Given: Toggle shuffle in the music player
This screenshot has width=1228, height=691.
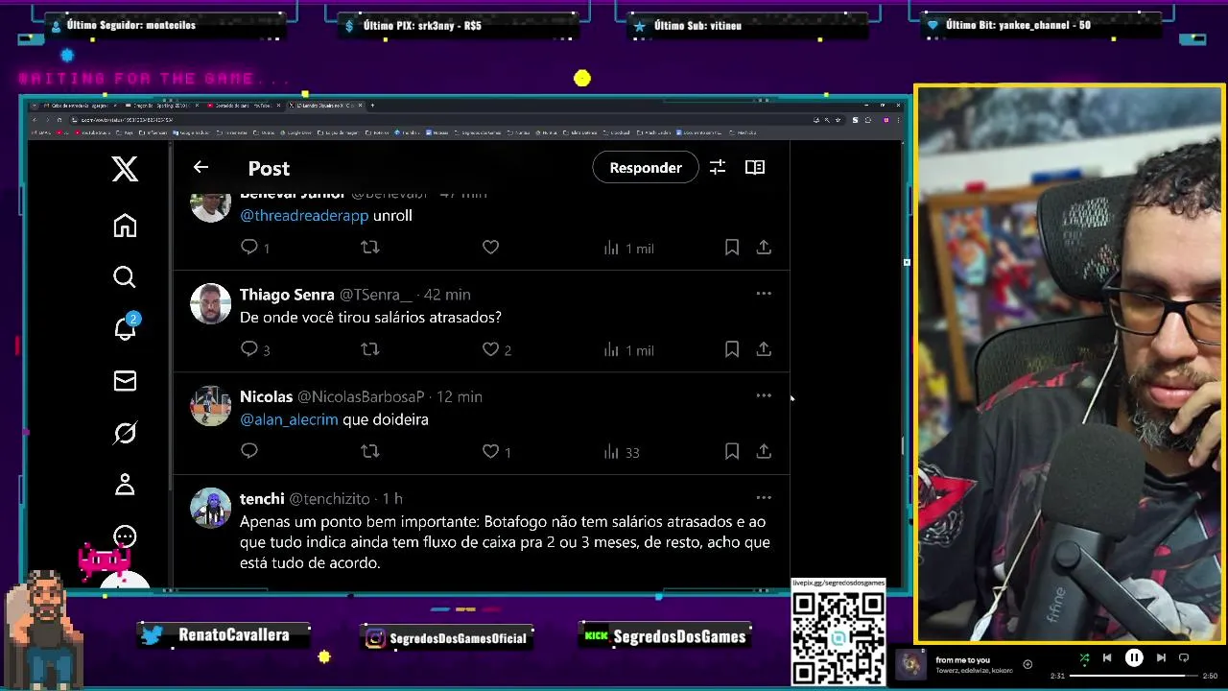Looking at the screenshot, I should (1084, 658).
